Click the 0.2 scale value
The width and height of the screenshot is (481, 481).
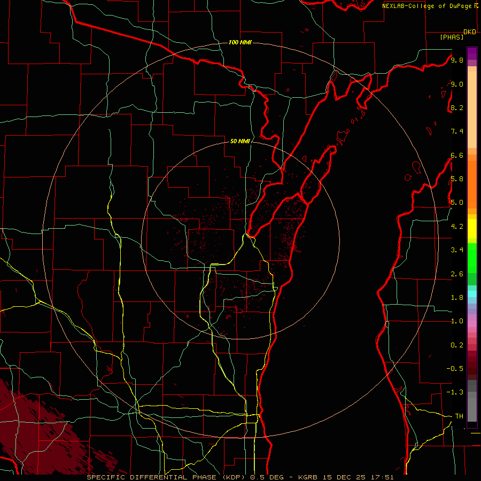coord(457,345)
